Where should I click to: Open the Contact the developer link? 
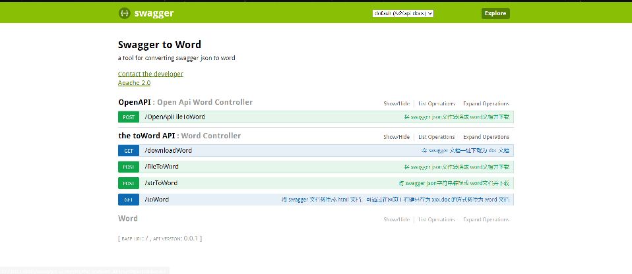tap(150, 74)
